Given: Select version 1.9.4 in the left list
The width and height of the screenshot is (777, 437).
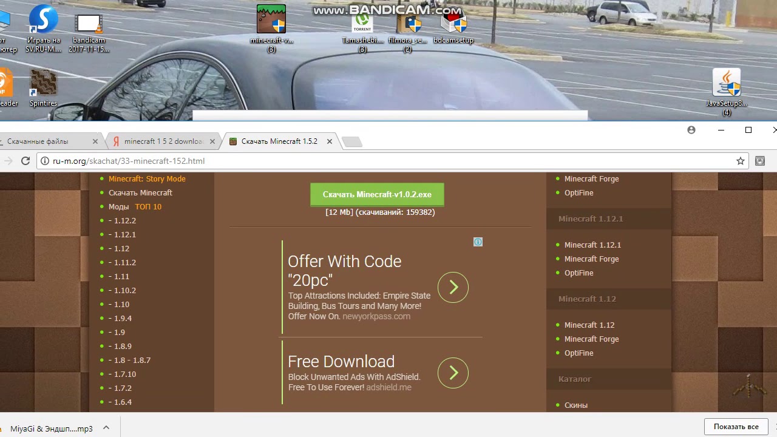Looking at the screenshot, I should [x=120, y=318].
